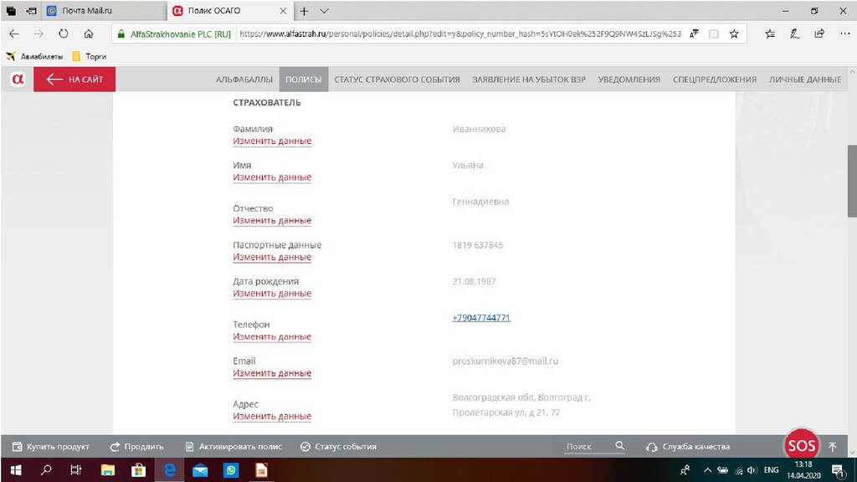Open Microsoft Store from the taskbar

[138, 470]
